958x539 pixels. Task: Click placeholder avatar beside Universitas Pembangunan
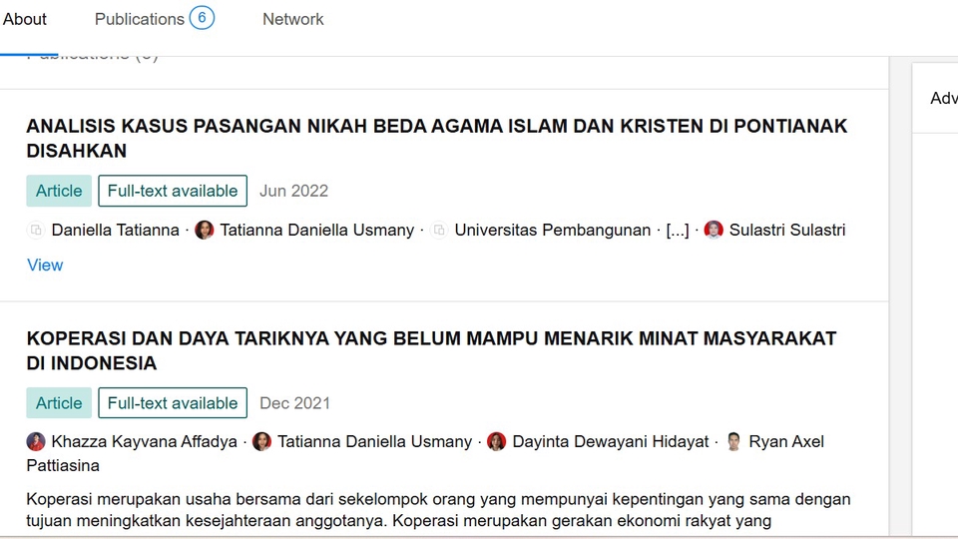(439, 230)
